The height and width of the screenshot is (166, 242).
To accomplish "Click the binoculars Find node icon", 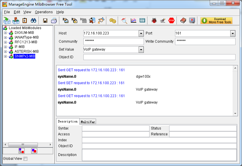I will coord(33,20).
